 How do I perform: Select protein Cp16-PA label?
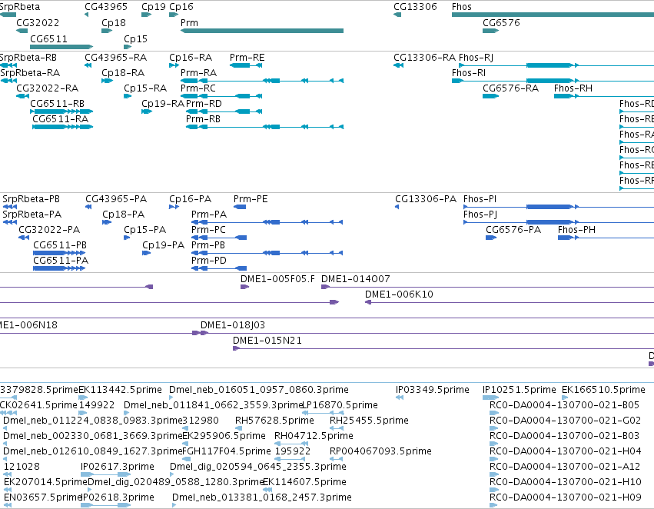190,199
